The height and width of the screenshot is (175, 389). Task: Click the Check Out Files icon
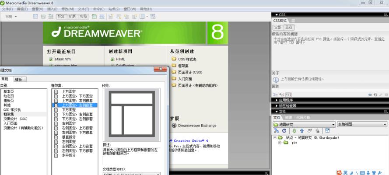coord(310,131)
